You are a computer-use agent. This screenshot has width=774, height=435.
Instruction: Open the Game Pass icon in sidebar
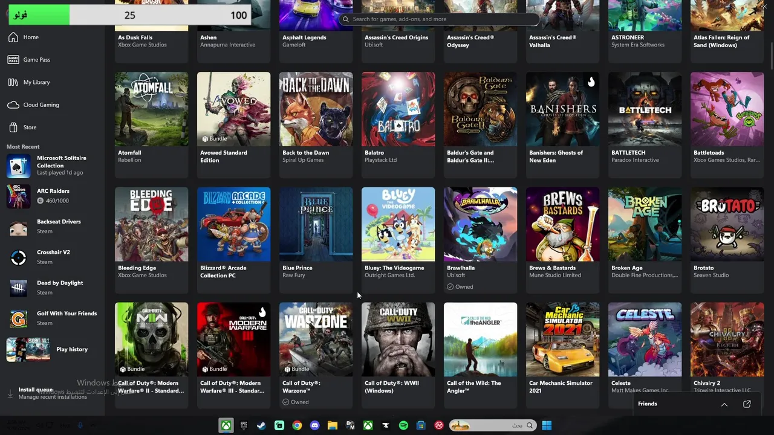point(13,60)
